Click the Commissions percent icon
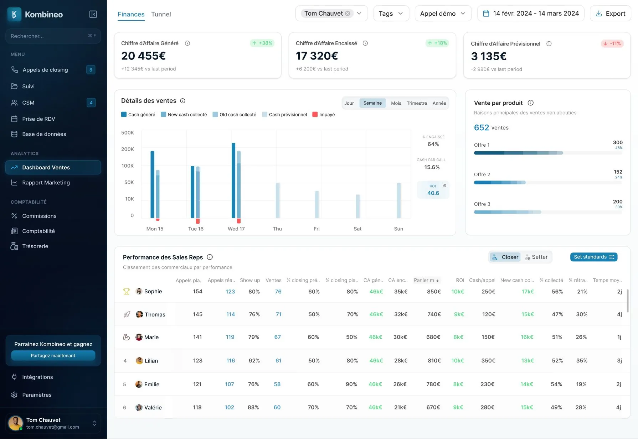The height and width of the screenshot is (439, 638). coord(14,216)
